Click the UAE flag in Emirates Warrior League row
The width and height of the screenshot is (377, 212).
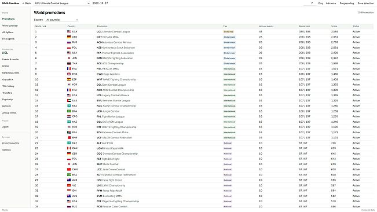tap(69, 100)
